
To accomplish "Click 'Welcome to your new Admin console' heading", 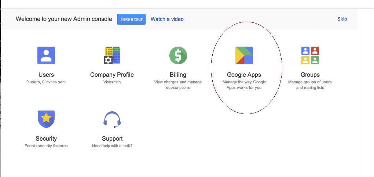I will pyautogui.click(x=64, y=19).
